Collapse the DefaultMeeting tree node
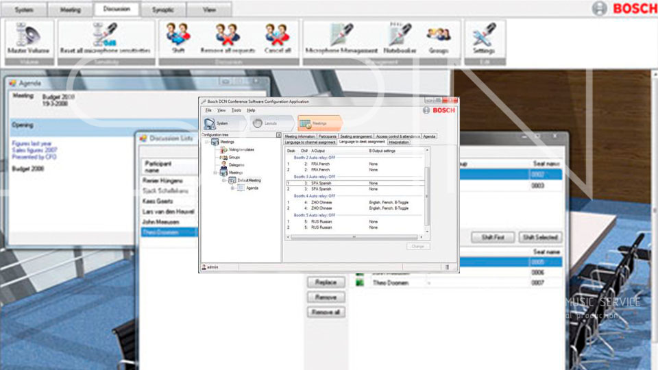 [x=223, y=180]
